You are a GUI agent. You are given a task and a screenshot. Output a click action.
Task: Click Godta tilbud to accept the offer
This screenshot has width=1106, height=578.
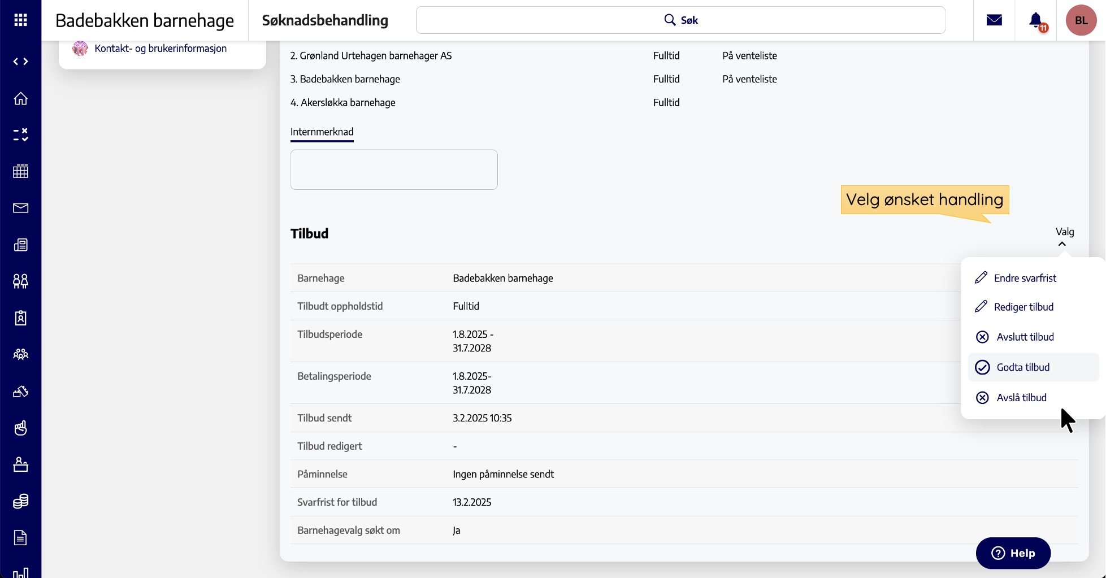point(1022,367)
